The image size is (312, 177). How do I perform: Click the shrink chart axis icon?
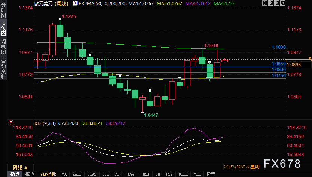click(x=271, y=3)
